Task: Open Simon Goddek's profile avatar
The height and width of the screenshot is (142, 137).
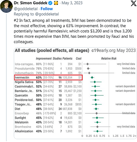Action: click(x=7, y=7)
